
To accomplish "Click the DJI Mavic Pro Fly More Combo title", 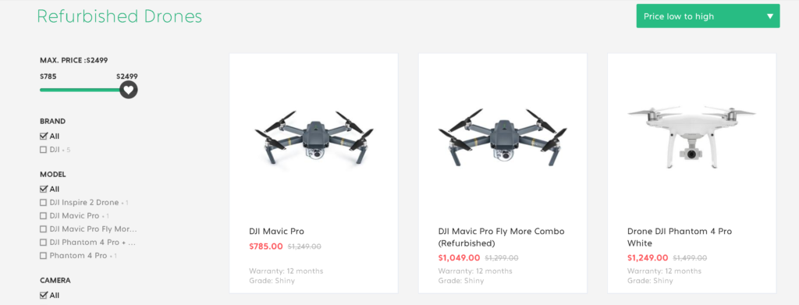I will tap(502, 237).
